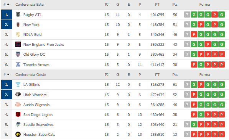The width and height of the screenshot is (229, 140).
Task: Click the New York team crest icon
Action: coord(18,24)
